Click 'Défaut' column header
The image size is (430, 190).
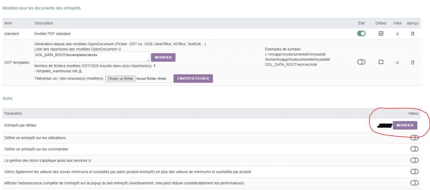coord(381,23)
